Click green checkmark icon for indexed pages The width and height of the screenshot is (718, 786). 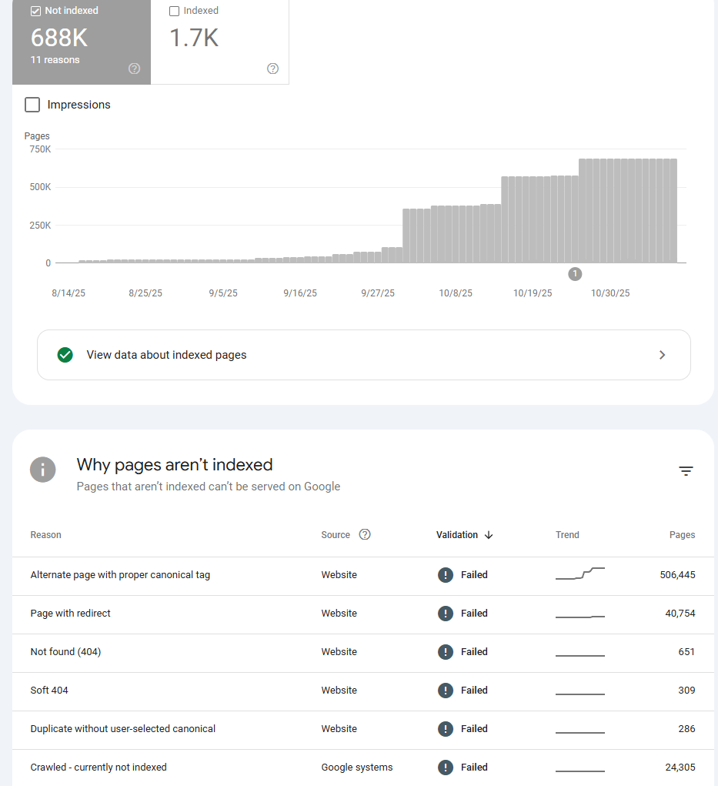[x=65, y=355]
